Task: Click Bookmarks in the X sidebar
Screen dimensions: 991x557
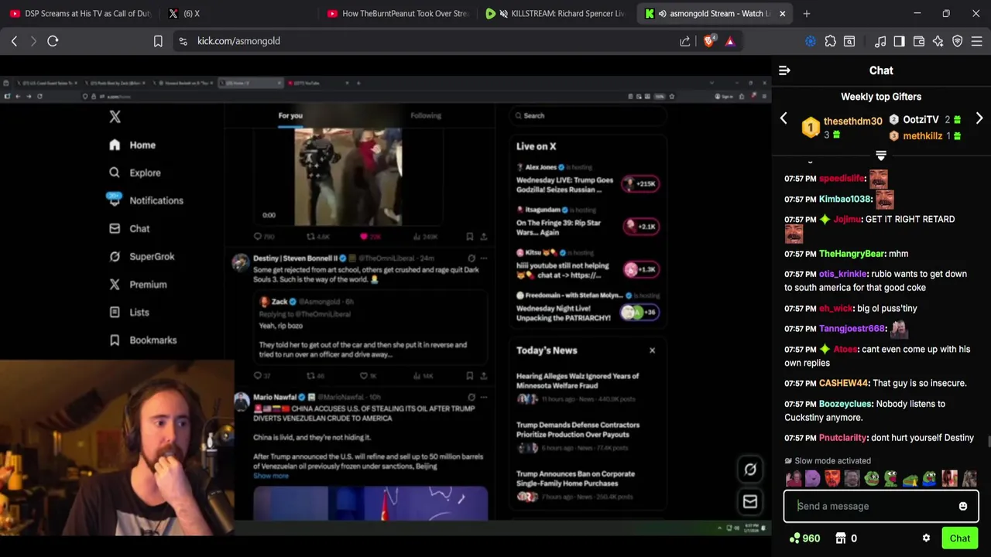Action: click(x=143, y=340)
